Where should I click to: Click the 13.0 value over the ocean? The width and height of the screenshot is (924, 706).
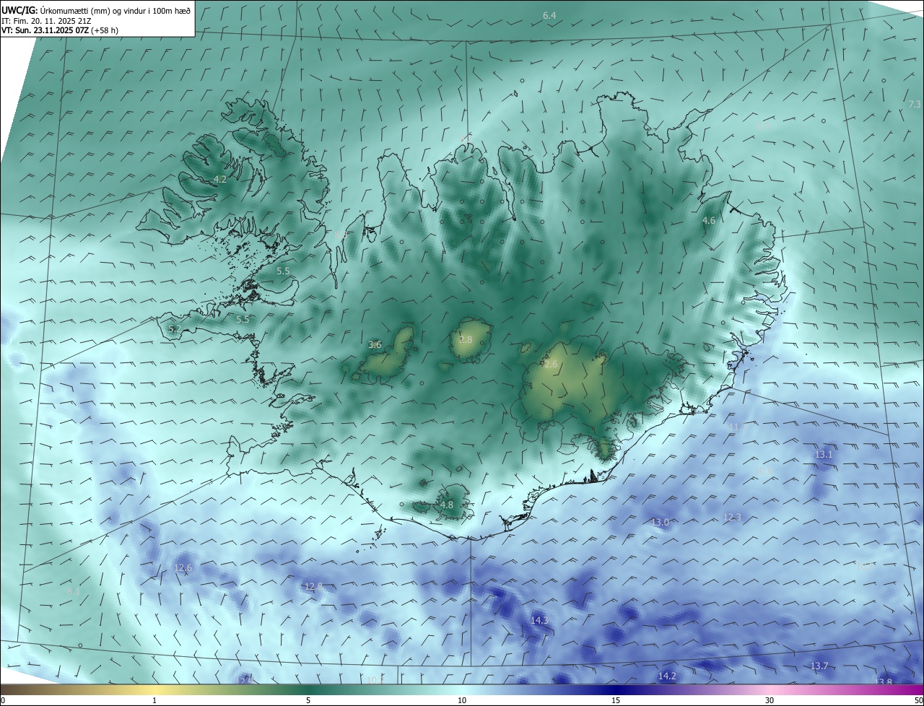tap(661, 522)
